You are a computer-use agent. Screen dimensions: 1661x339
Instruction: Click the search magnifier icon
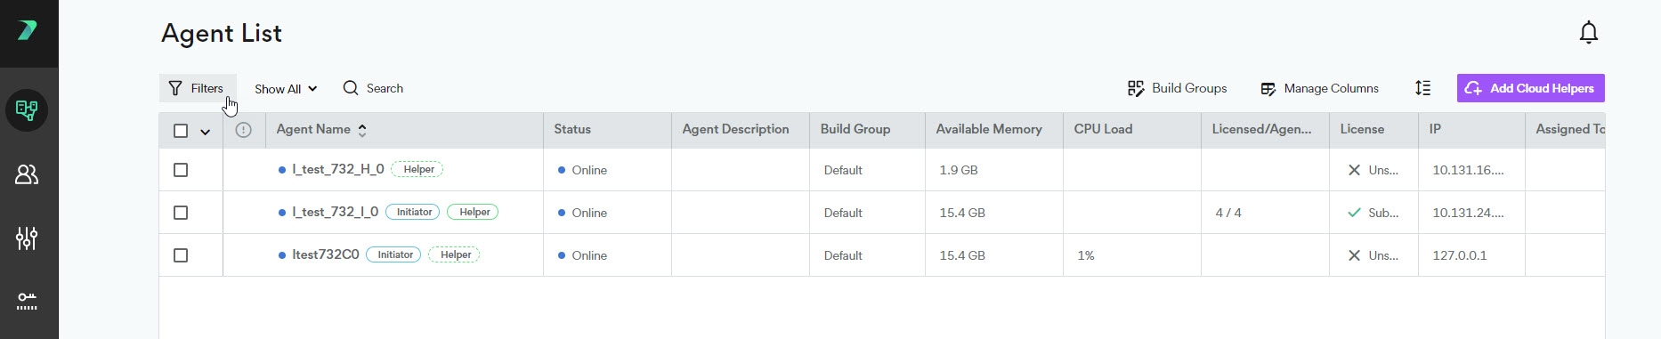pyautogui.click(x=351, y=88)
